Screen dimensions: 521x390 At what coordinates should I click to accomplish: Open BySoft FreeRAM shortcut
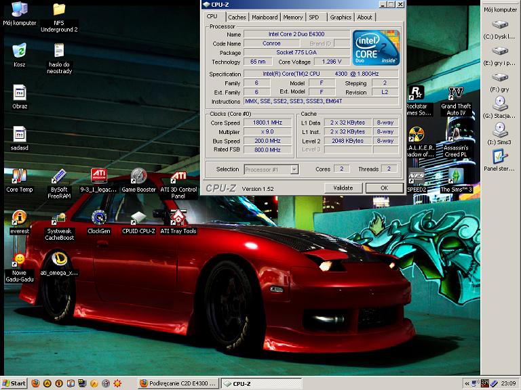click(x=59, y=177)
